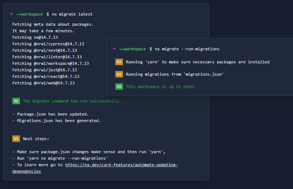293x189 pixels.
Task: Click the ~/workspace path in right terminal
Action: [132, 49]
